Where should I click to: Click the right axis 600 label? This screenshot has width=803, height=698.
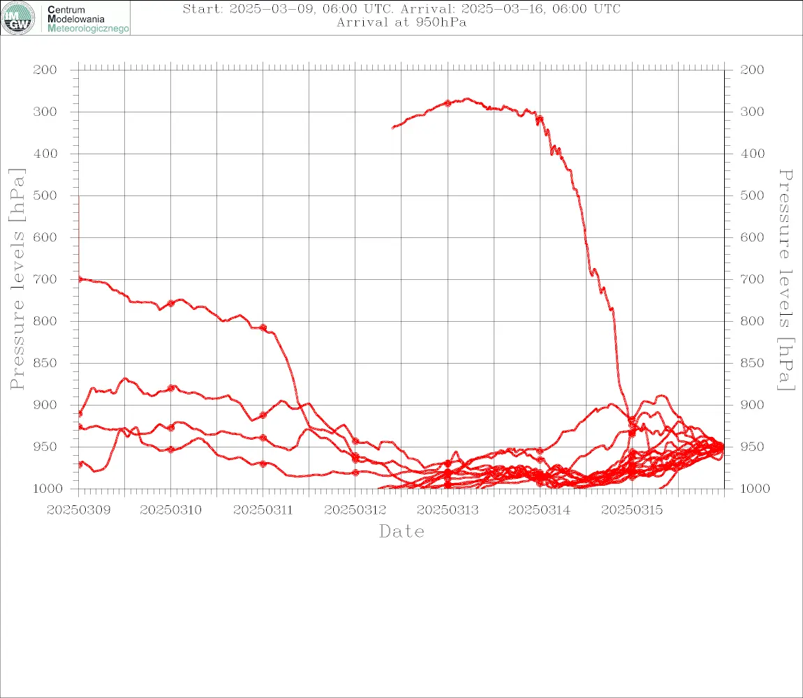click(x=752, y=237)
